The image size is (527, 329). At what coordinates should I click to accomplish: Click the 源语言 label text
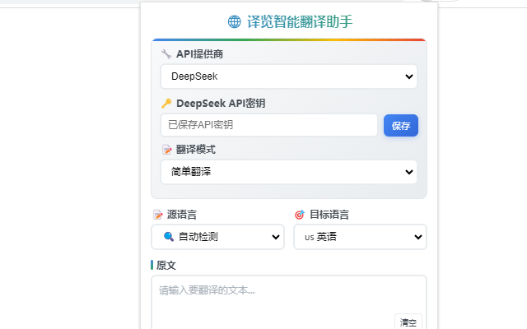click(x=182, y=215)
